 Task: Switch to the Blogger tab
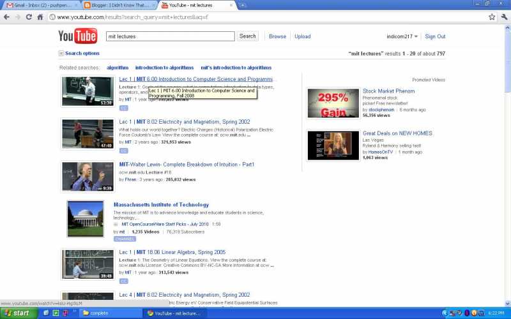click(x=119, y=5)
